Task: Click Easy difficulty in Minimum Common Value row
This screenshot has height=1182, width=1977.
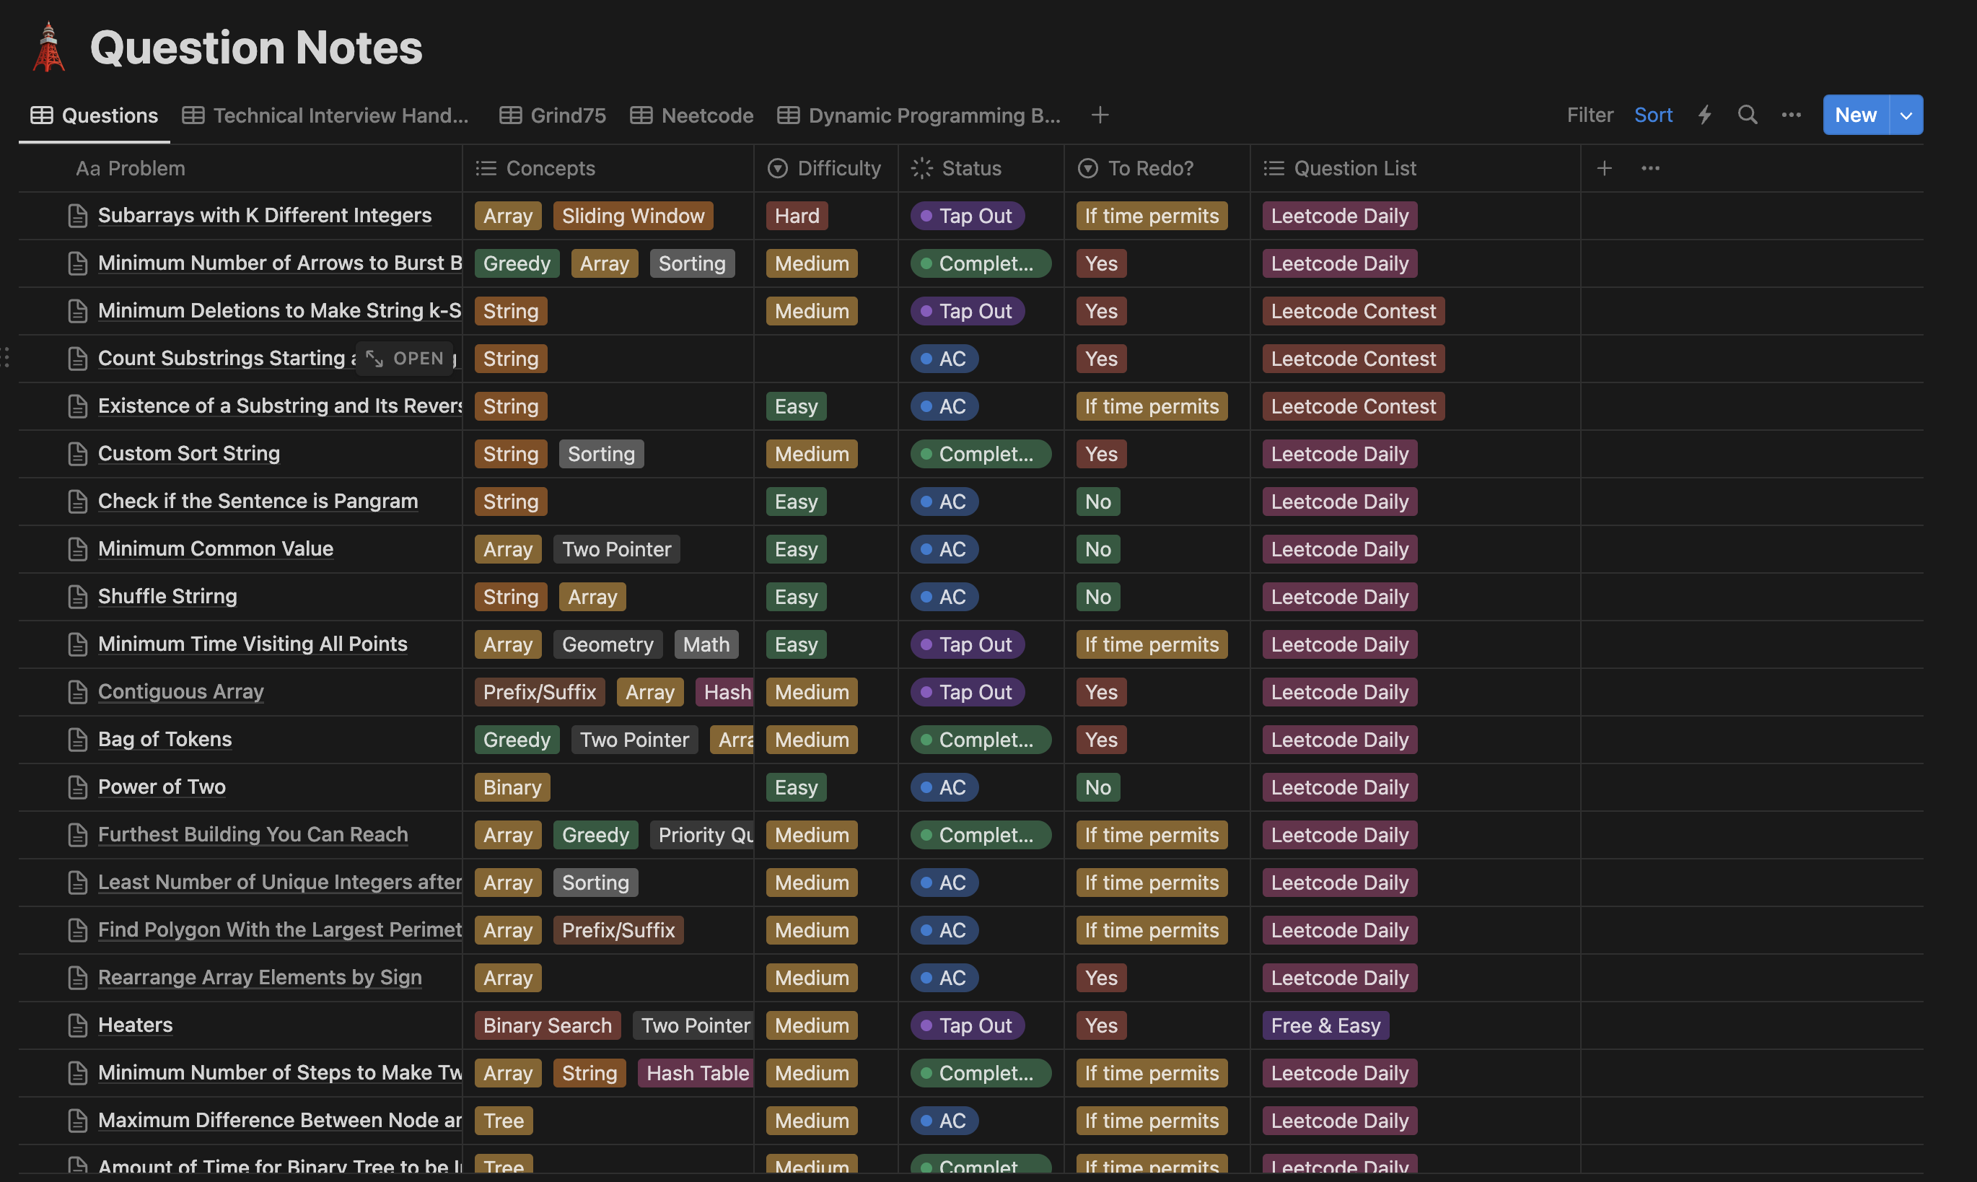Action: [797, 548]
